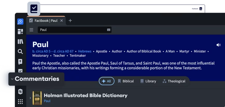Select the Library filter
This screenshot has height=107, width=225.
click(x=148, y=81)
